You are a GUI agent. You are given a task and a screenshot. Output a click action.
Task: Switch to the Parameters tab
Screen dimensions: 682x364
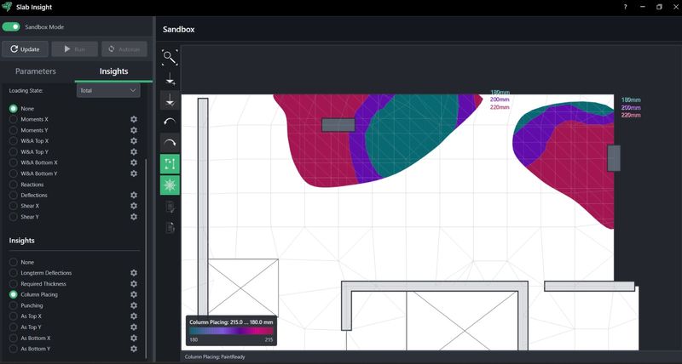36,71
